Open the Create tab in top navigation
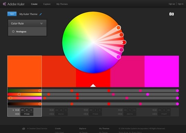Image resolution: width=186 pixels, height=133 pixels. coord(34,4)
